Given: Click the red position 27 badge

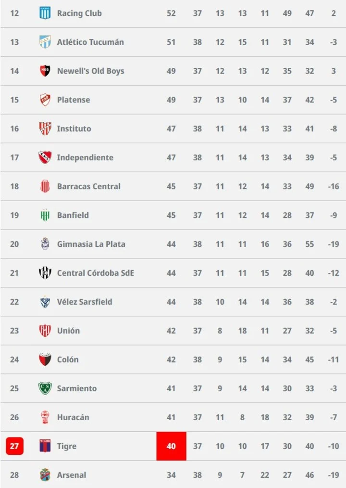Looking at the screenshot, I should (14, 446).
